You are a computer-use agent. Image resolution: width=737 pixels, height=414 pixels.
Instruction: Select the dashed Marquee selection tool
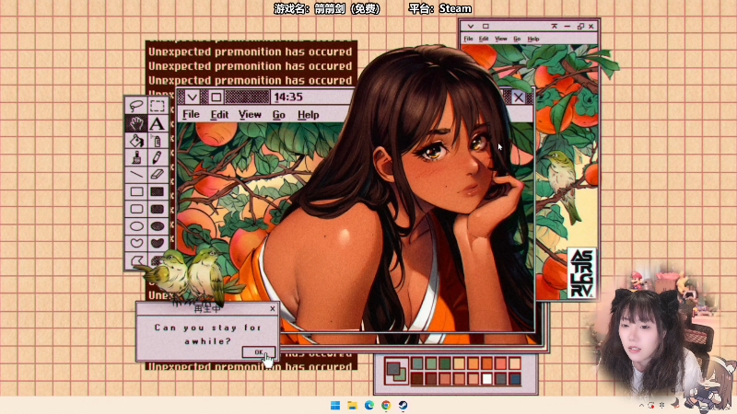(x=158, y=106)
